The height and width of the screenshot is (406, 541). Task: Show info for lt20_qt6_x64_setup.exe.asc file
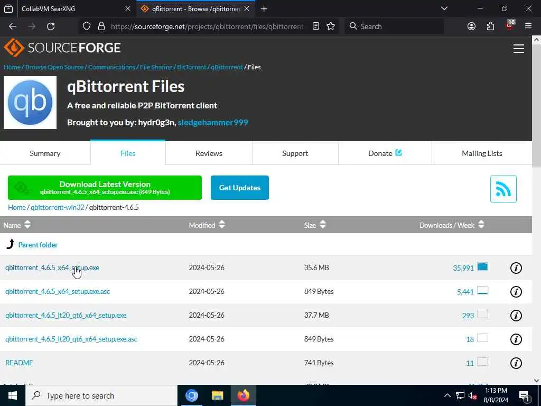pos(516,339)
